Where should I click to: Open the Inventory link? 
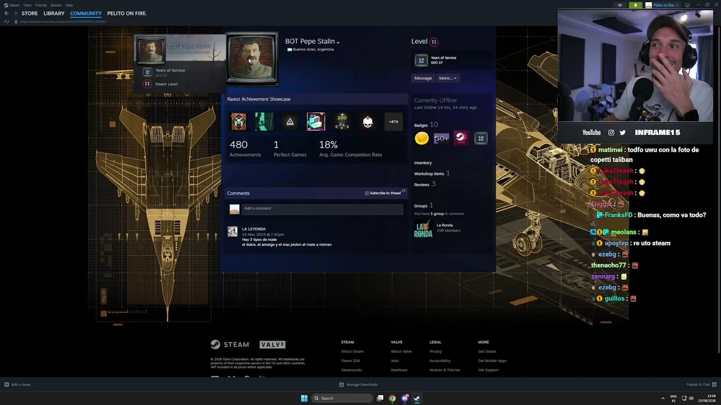[423, 163]
